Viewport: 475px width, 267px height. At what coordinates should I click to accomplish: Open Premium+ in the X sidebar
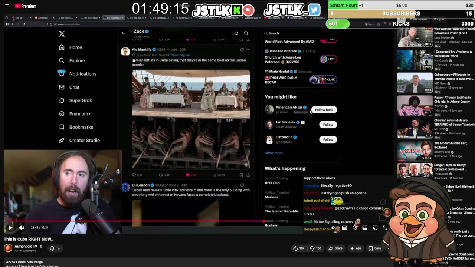tap(75, 114)
